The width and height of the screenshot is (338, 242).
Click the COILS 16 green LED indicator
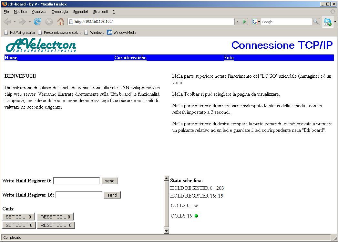[196, 216]
